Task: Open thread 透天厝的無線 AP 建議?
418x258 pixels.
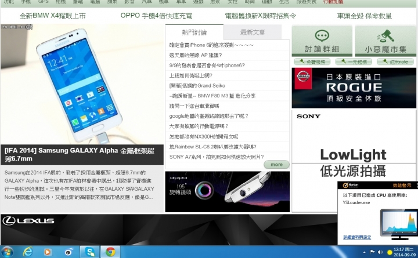Action: (x=196, y=55)
